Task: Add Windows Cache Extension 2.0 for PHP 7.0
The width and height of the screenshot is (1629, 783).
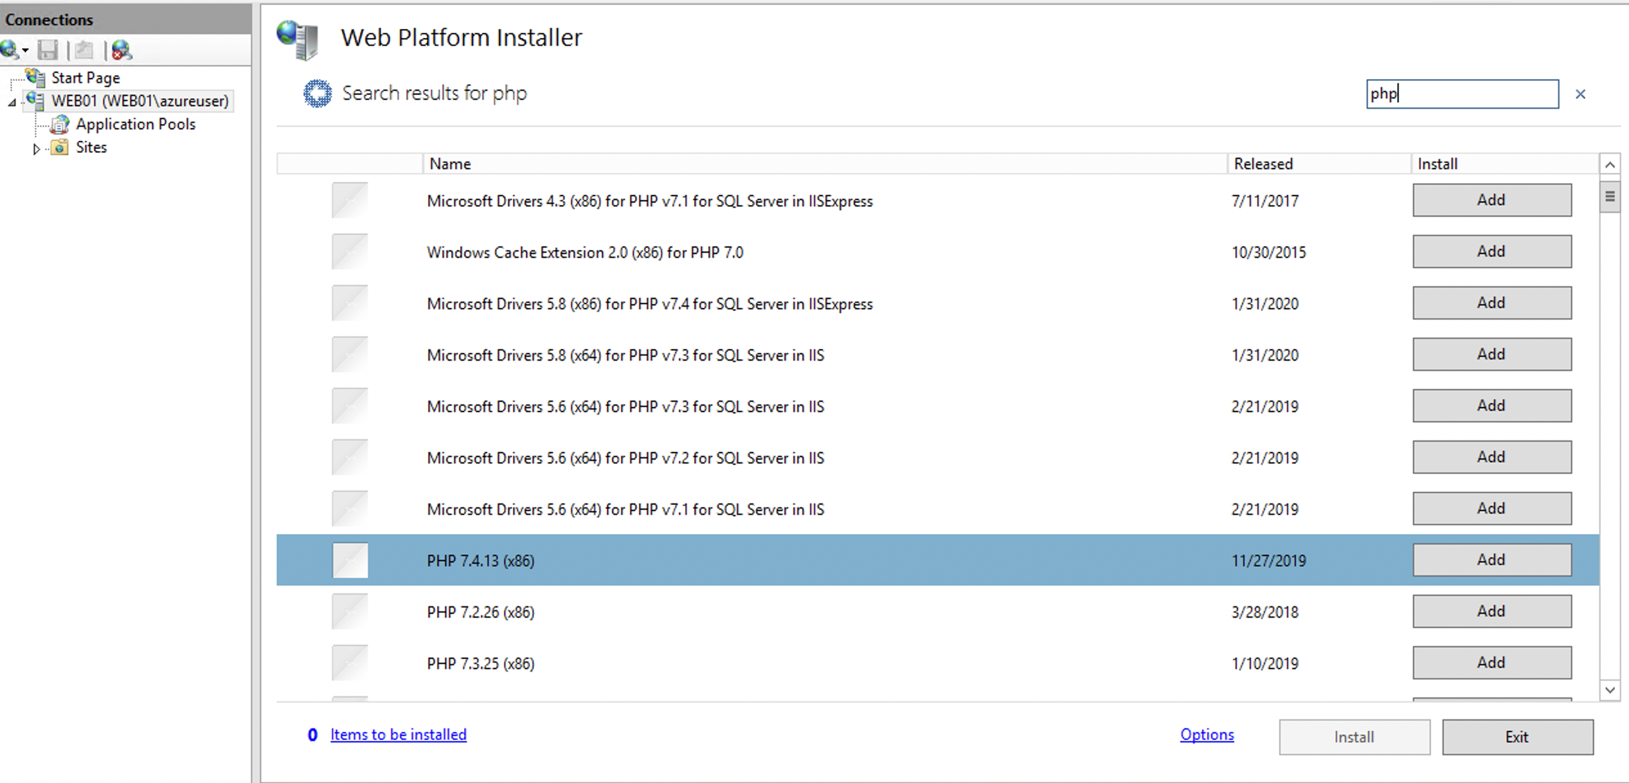Action: 1491,251
